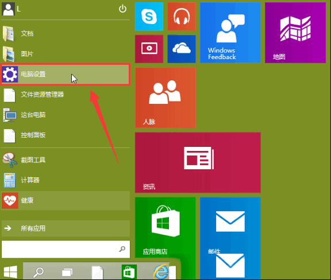
Task: Click the Windows Start button
Action: (10, 271)
